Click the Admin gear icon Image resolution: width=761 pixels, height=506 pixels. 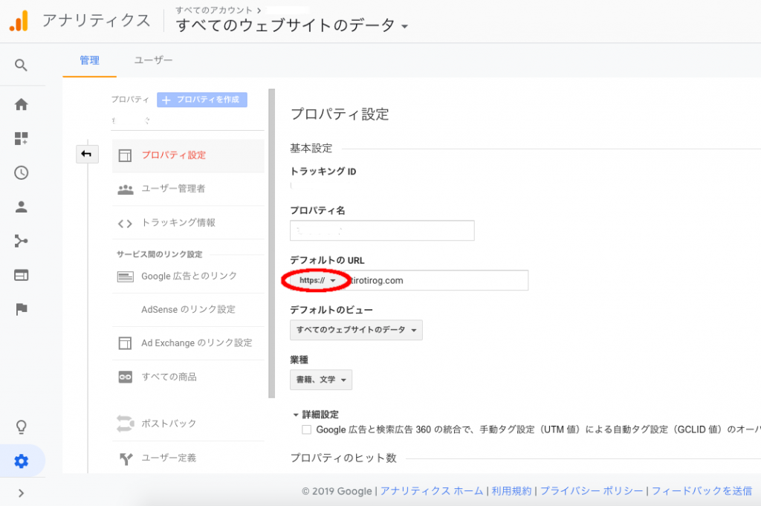pyautogui.click(x=21, y=461)
